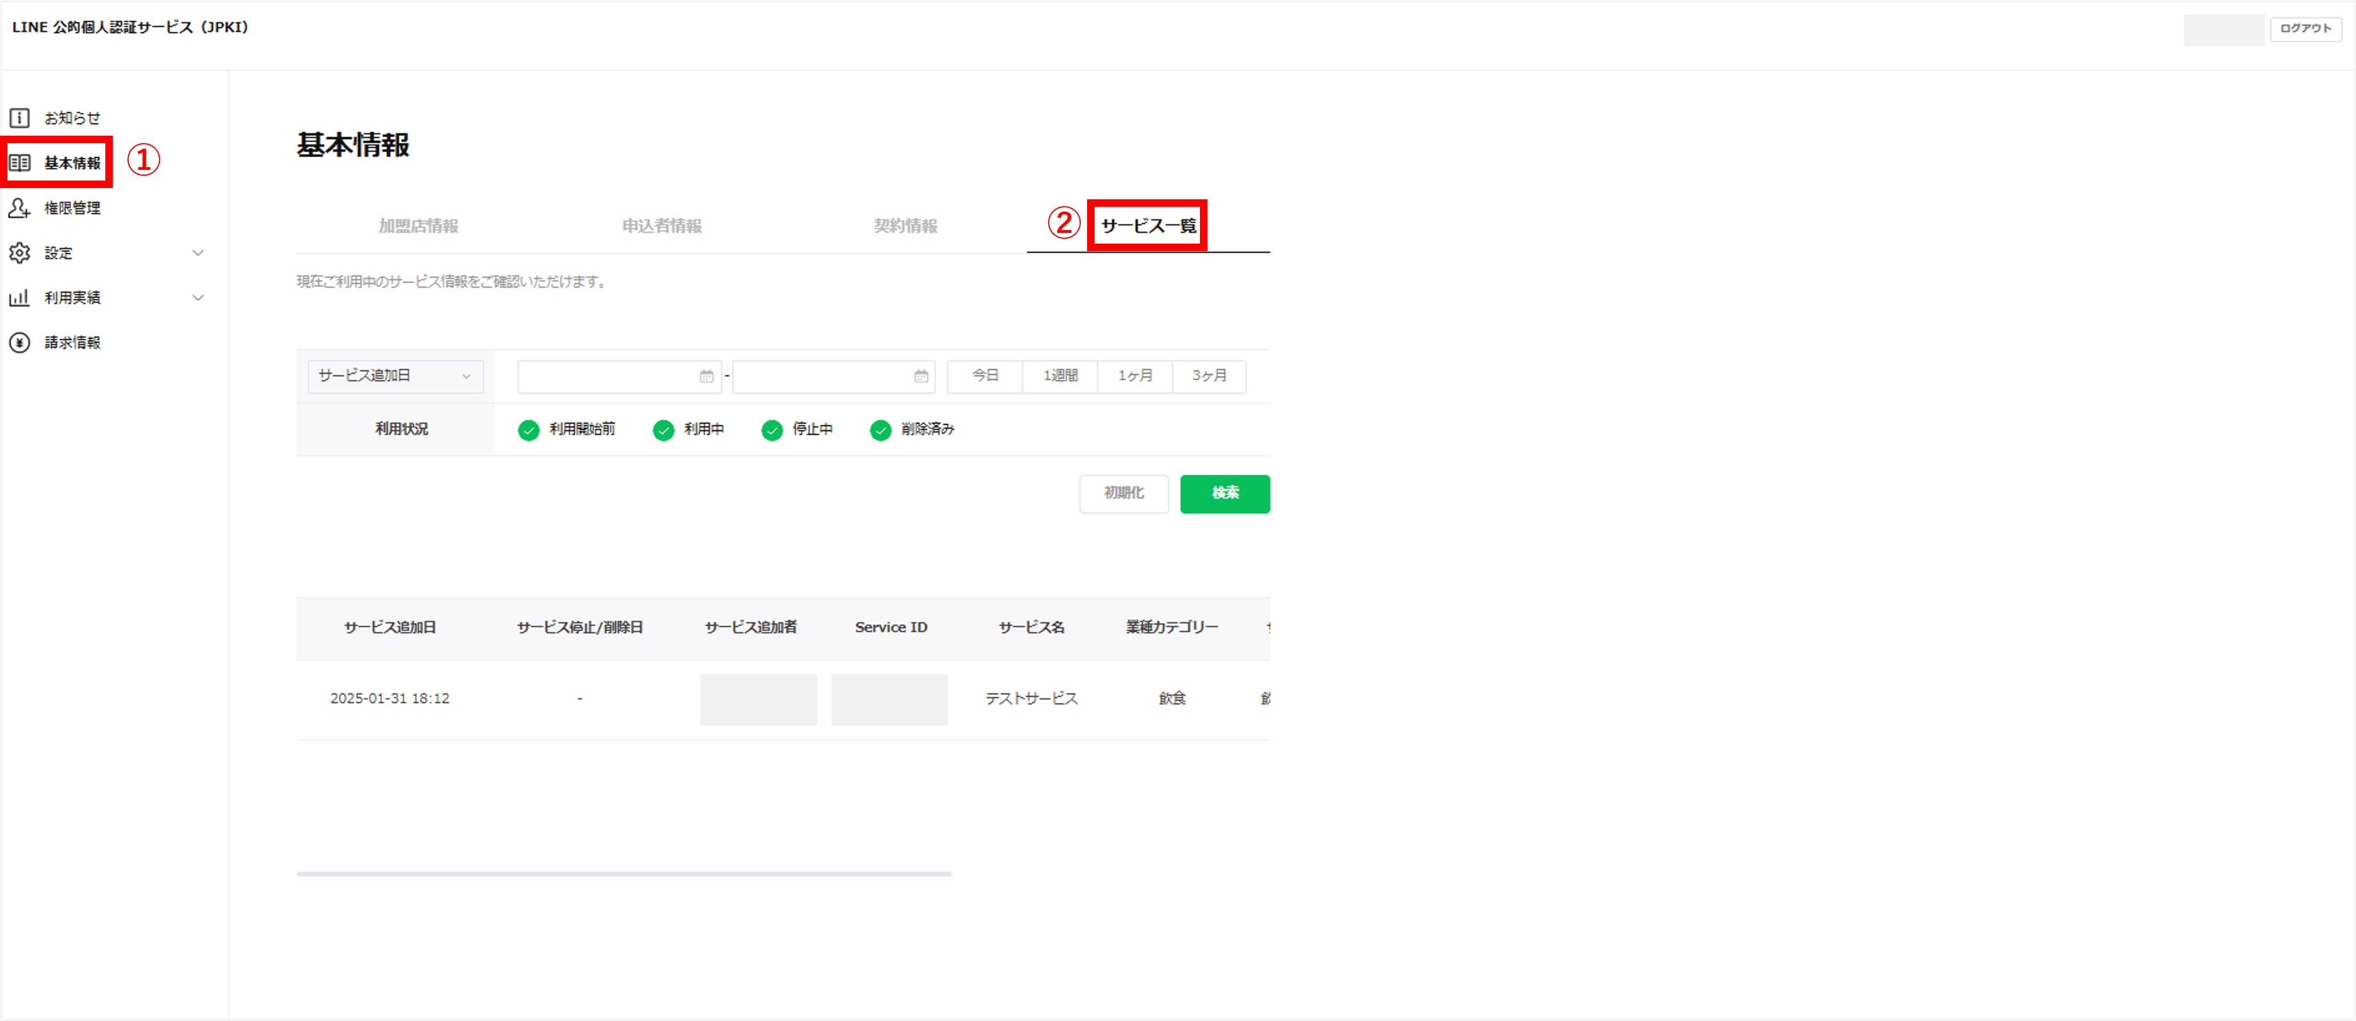Click the 権限管理 user icon
Image resolution: width=2356 pixels, height=1021 pixels.
pyautogui.click(x=19, y=207)
